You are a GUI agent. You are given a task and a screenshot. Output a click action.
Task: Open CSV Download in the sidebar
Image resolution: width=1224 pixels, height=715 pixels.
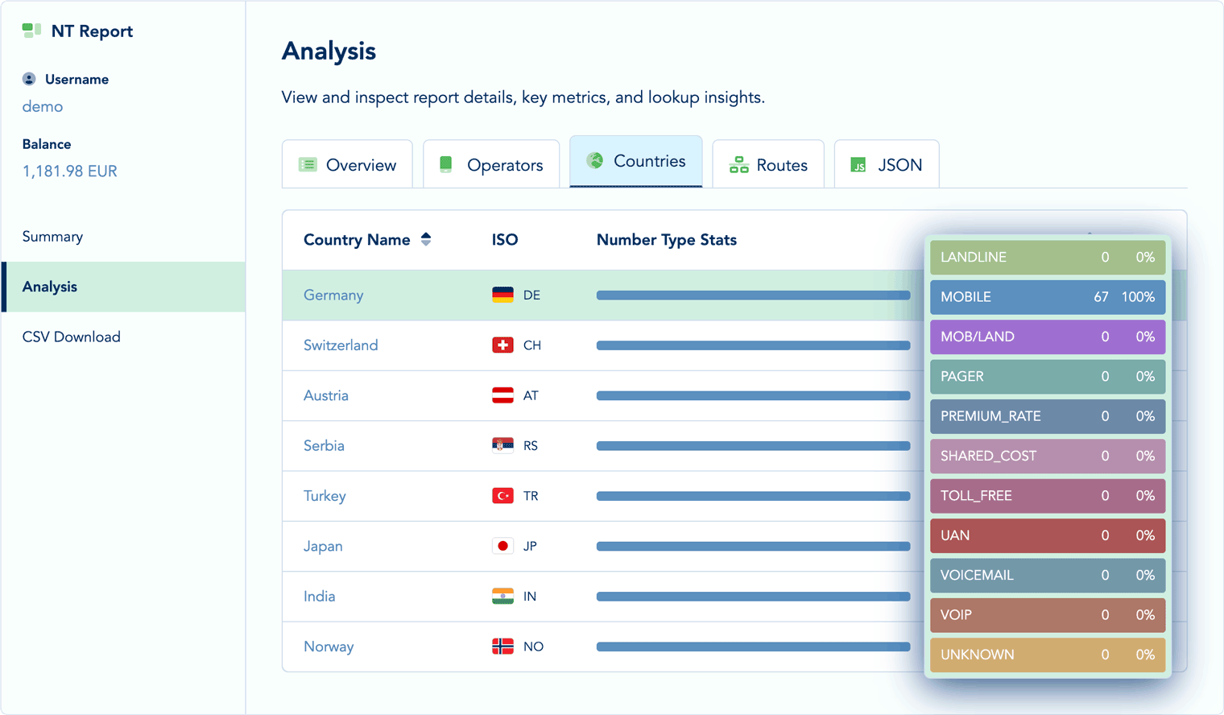pos(71,337)
